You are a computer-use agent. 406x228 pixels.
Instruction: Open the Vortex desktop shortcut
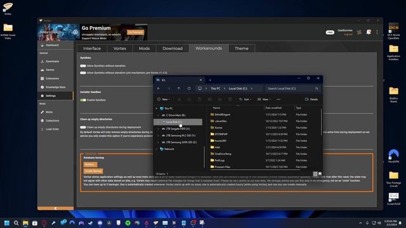(8, 8)
